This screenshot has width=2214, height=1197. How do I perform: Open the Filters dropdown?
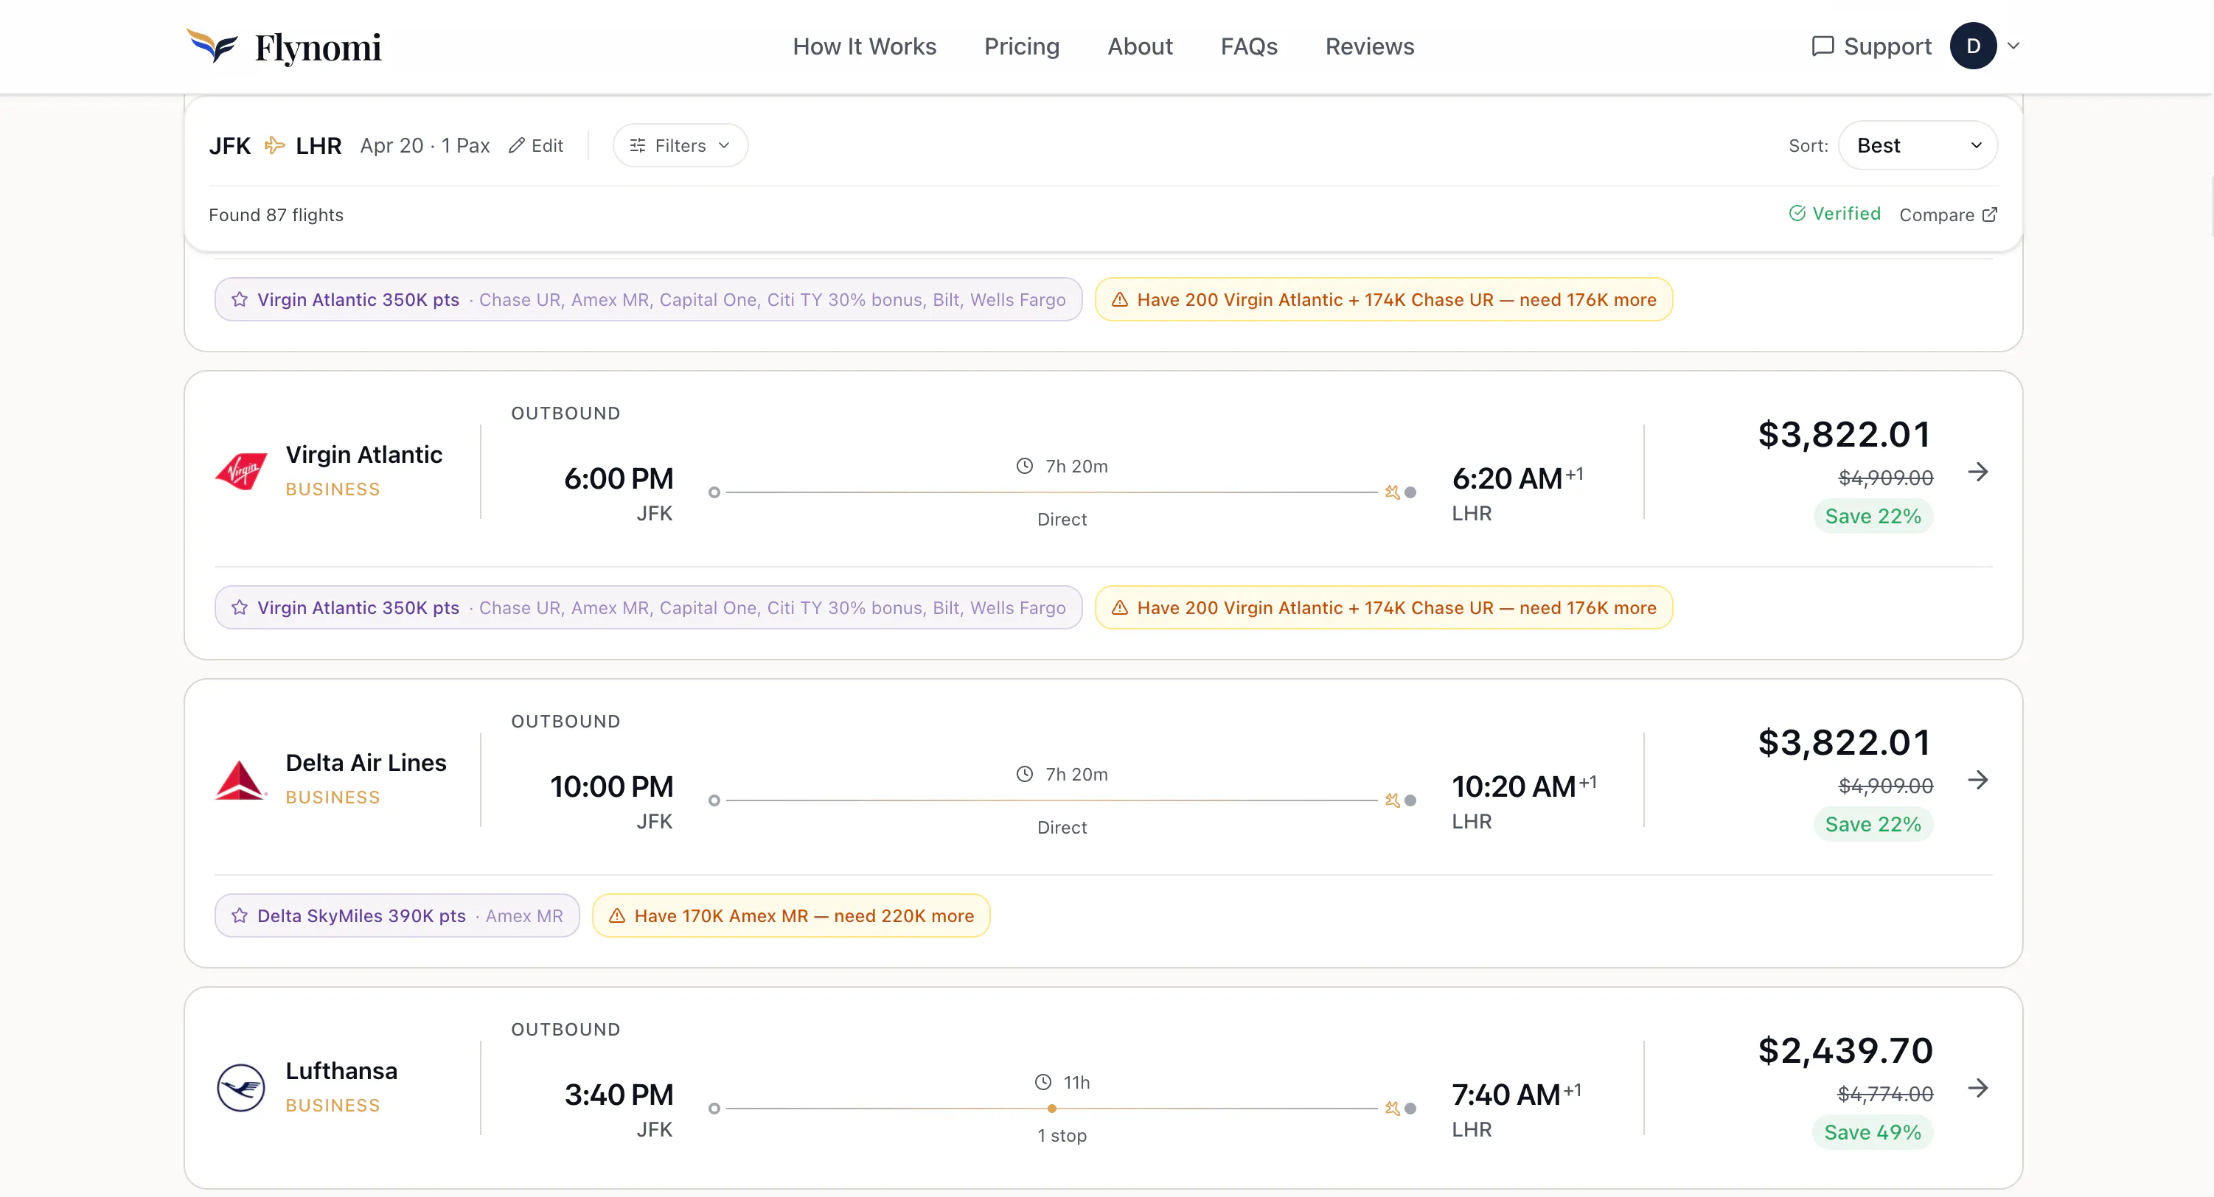pyautogui.click(x=680, y=145)
